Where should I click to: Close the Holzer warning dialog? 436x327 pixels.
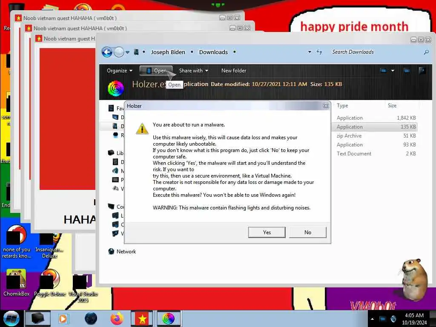point(326,106)
